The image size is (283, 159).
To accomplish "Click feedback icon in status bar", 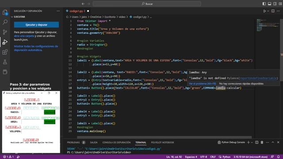I will [x=272, y=157].
